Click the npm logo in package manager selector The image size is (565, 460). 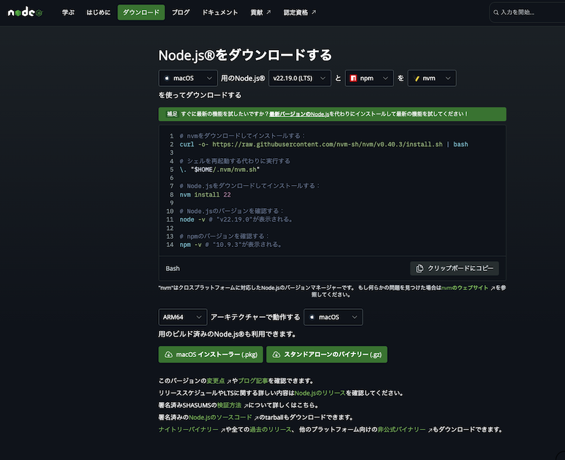354,78
